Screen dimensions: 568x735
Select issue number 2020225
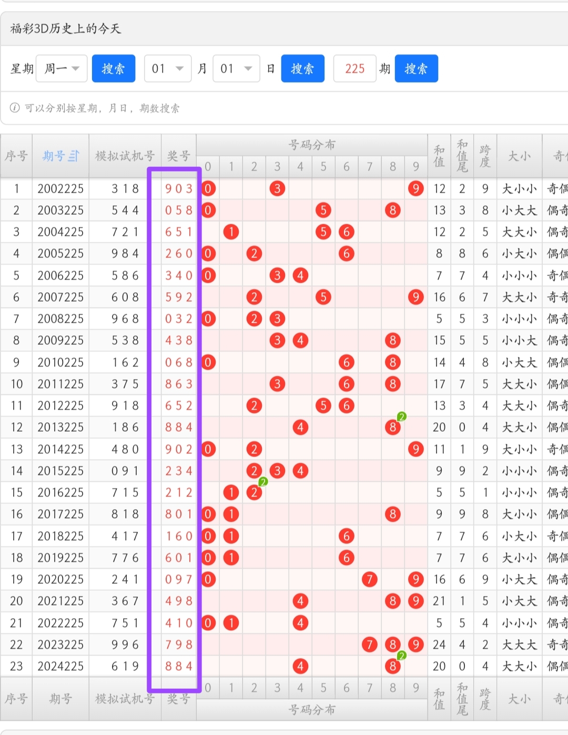point(60,579)
